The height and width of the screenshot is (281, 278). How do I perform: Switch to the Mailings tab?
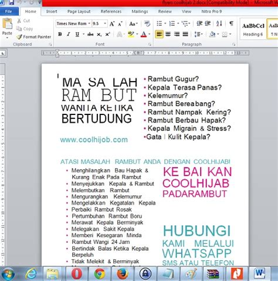[140, 12]
